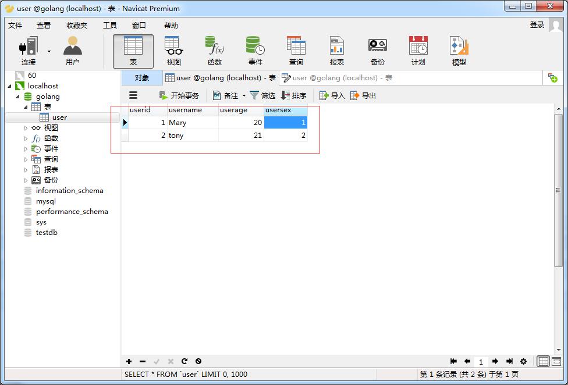Open the 连接 (Connection) toolbar icon

[29, 51]
